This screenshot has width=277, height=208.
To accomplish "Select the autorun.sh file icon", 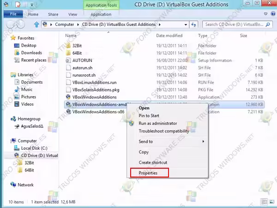I will coord(68,67).
